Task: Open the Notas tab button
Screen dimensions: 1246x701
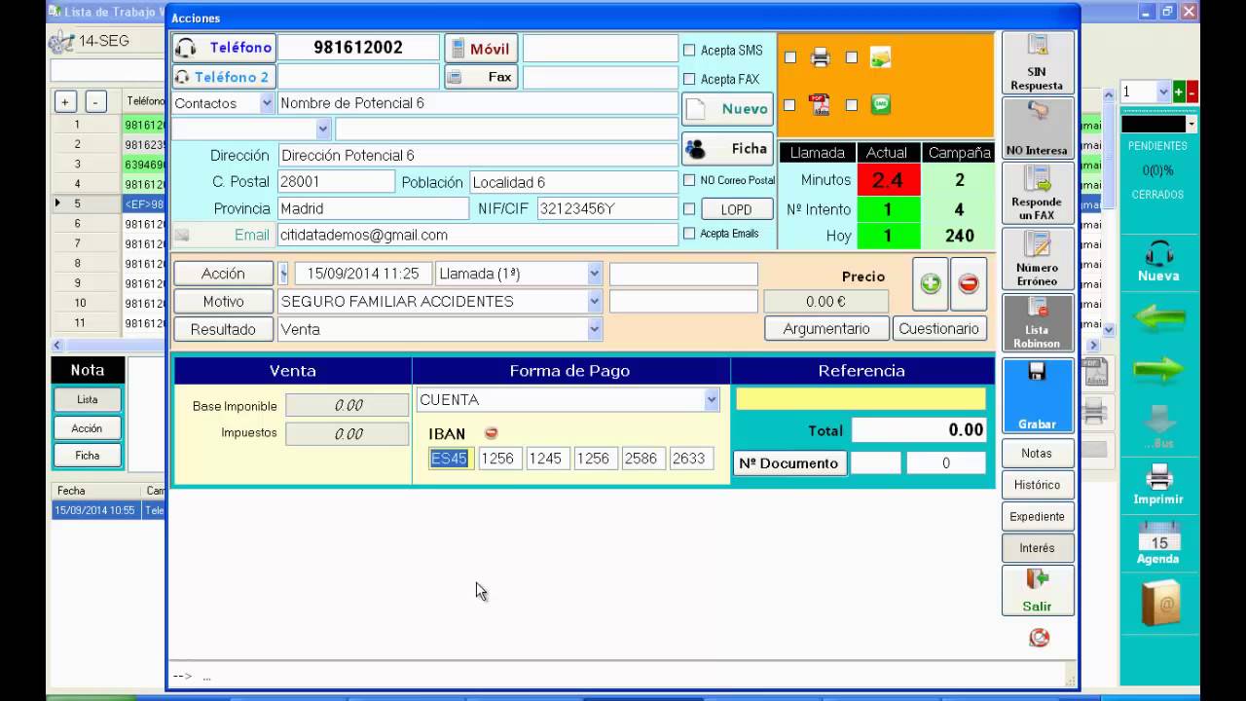Action: click(x=1037, y=453)
